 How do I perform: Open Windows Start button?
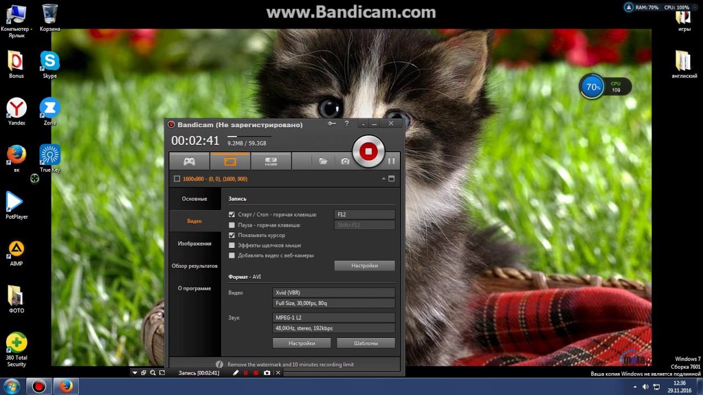pos(12,386)
